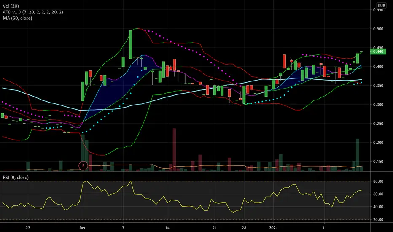Select the 'ATD v1.0' indicator legend
Viewport: 393px width, 232px height.
pos(33,12)
